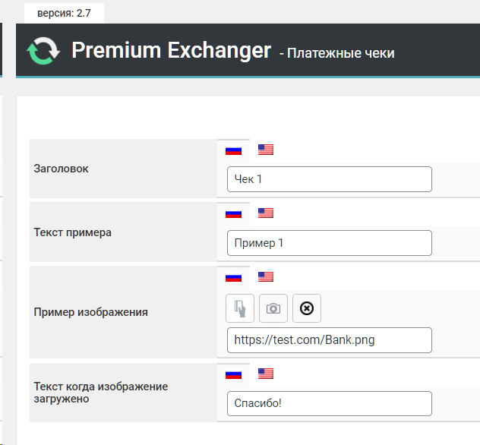Focus the Текст примера input field
The width and height of the screenshot is (480, 445).
[x=329, y=243]
